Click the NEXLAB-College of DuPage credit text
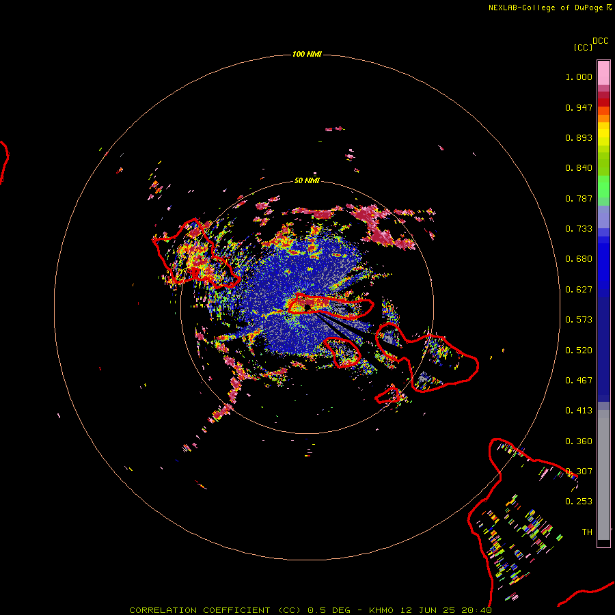This screenshot has width=615, height=615. click(x=549, y=8)
